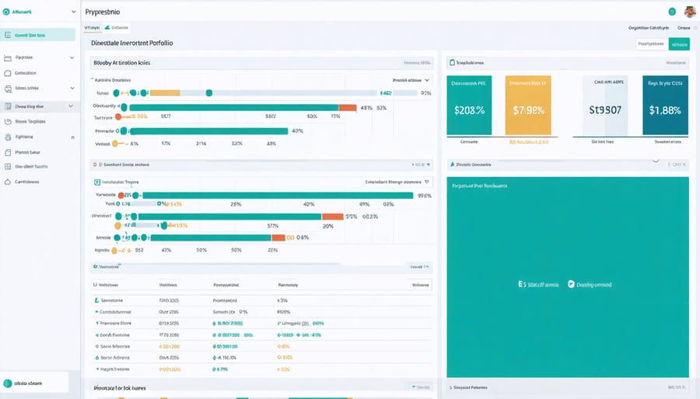Toggle the teal checkbox beside second chart title

pos(97,181)
